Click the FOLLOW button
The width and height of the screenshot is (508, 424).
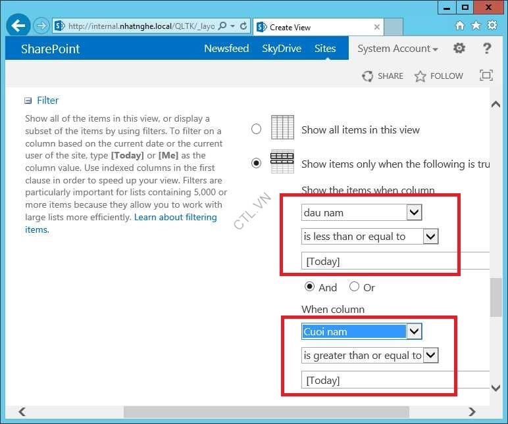point(439,76)
